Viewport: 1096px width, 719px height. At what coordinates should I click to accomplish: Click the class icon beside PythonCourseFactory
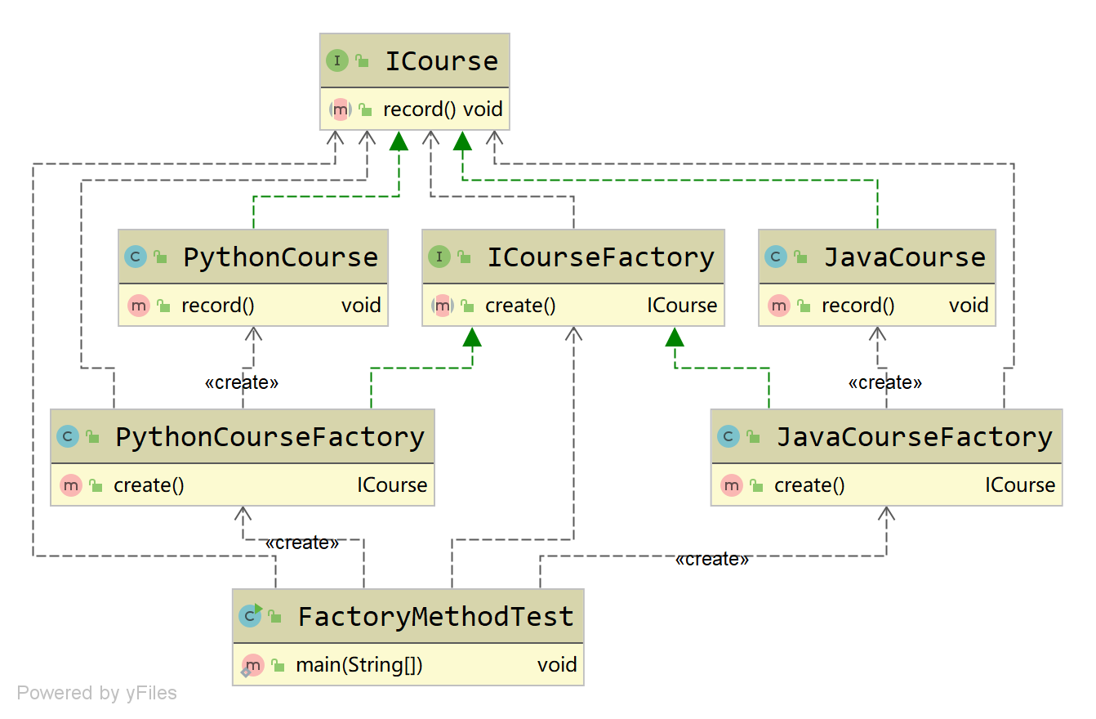68,436
